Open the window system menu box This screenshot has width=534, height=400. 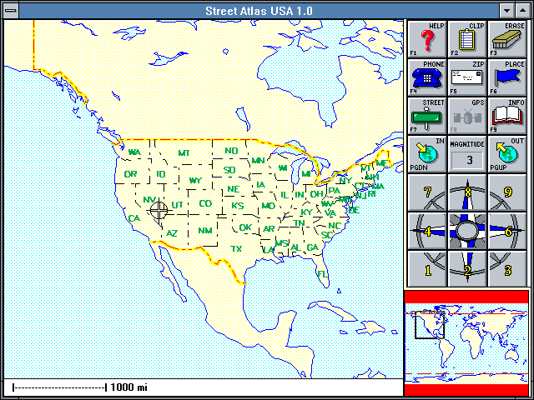(11, 11)
